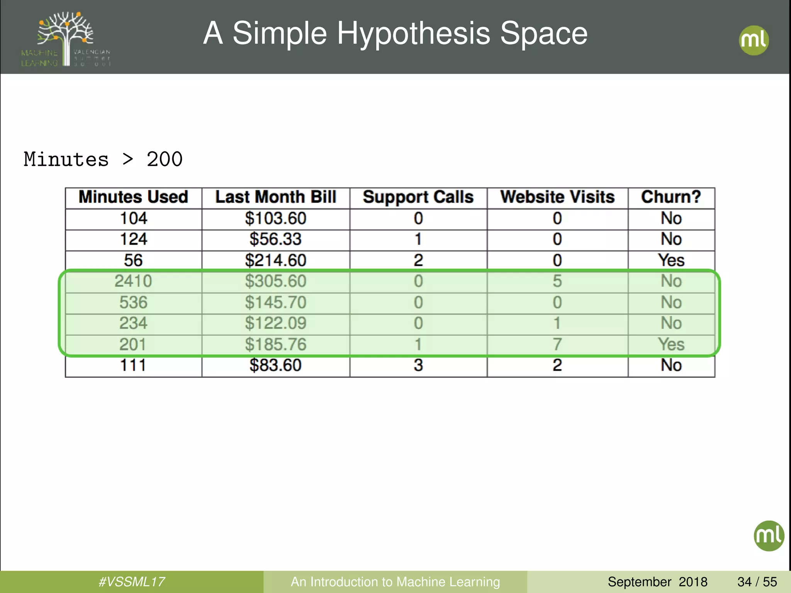Select the $185.76 bill cell

pos(276,344)
